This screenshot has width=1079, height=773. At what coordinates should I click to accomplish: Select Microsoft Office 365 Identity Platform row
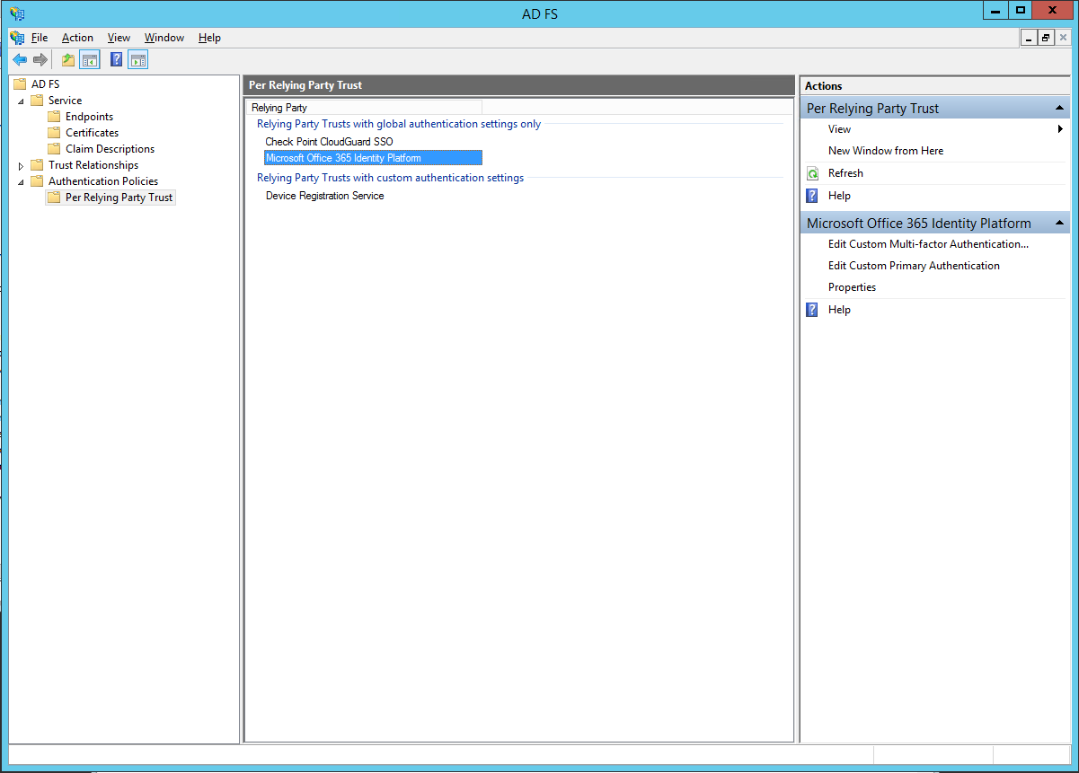pyautogui.click(x=373, y=158)
